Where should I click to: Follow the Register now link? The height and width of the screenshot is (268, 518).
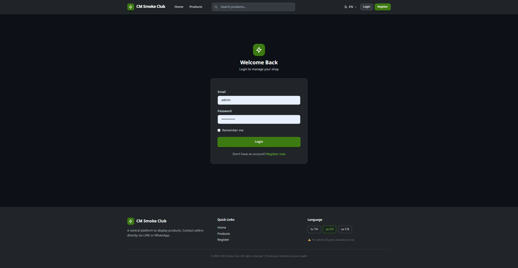click(276, 154)
